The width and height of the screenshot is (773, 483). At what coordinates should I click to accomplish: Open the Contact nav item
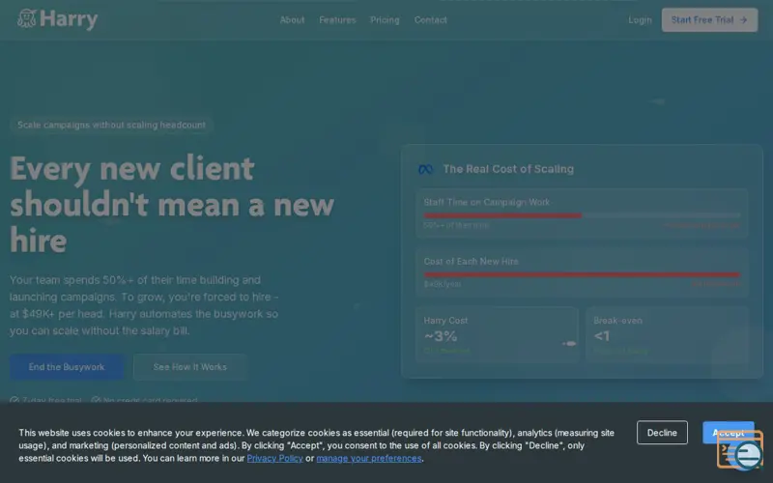point(430,20)
